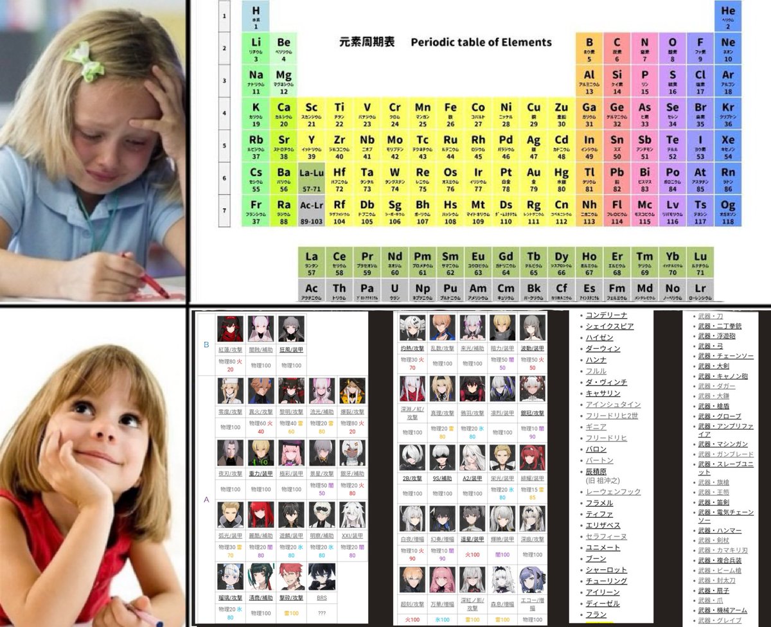This screenshot has height=627, width=771.
Task: Select the red-haired portrait above 撃砕/攻撃
Action: [x=291, y=577]
